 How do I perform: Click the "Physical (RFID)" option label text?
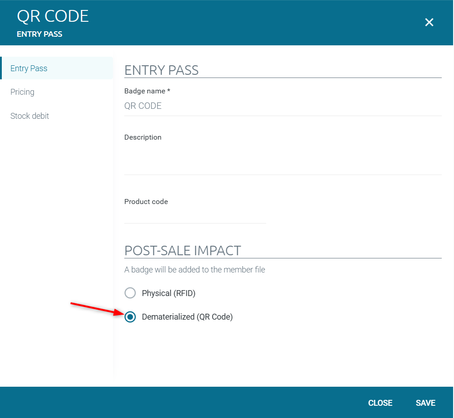[168, 293]
